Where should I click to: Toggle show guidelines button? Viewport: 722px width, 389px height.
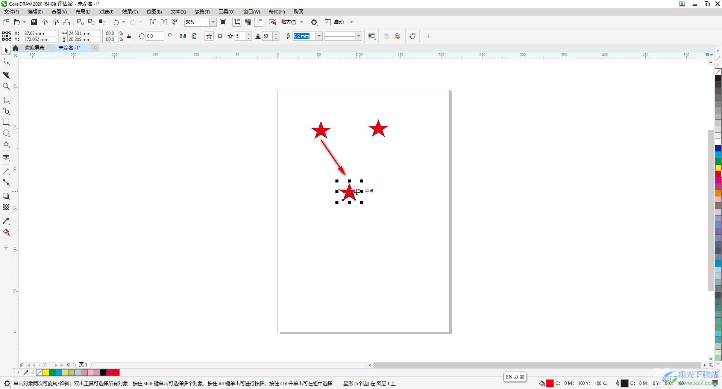click(x=259, y=22)
